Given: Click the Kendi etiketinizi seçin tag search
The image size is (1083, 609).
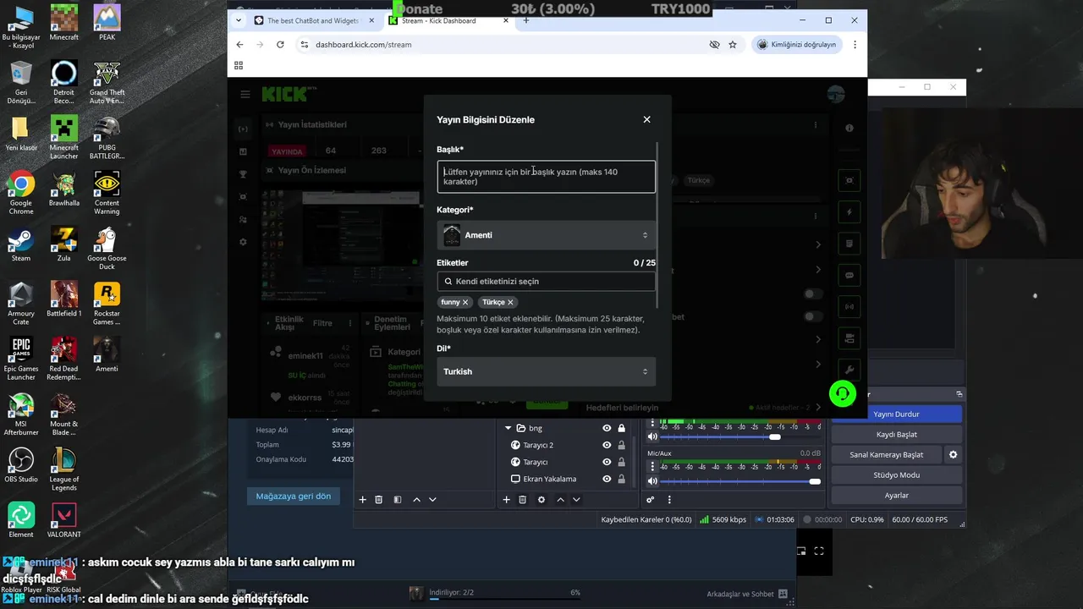Looking at the screenshot, I should 546,281.
